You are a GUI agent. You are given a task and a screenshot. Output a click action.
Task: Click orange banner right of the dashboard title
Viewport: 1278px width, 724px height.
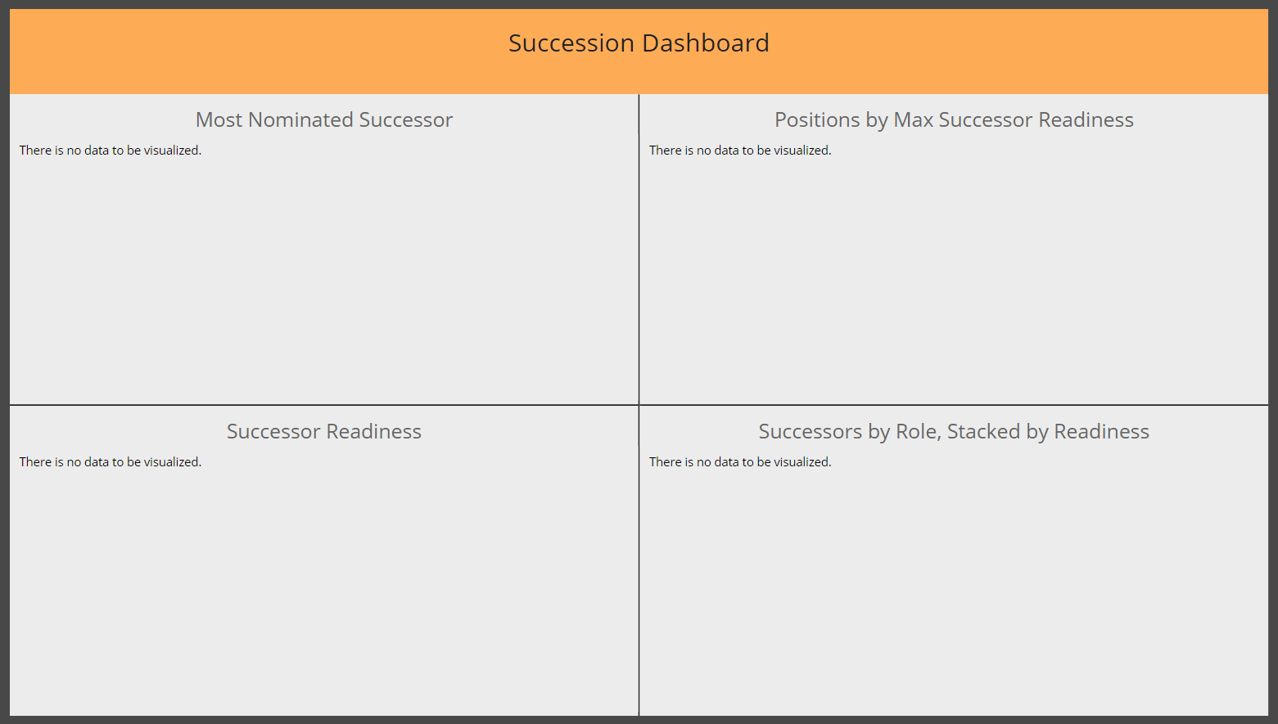click(1019, 52)
